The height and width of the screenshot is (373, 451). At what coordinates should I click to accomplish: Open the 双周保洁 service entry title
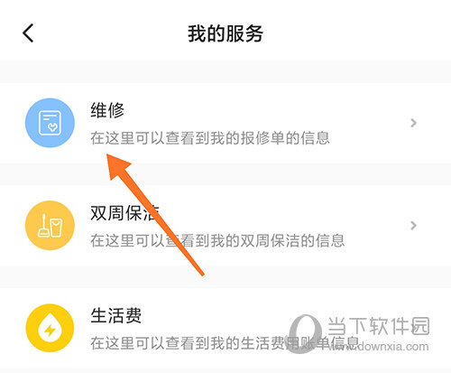pos(124,213)
